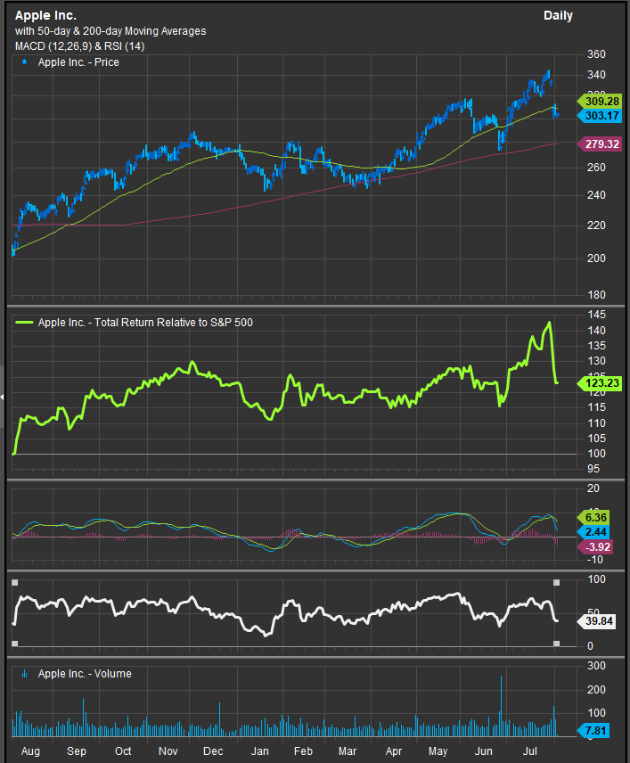The image size is (630, 763).
Task: Click 'Apple Inc. - Total Return Relative to S&P 500' legend
Action: click(x=145, y=323)
